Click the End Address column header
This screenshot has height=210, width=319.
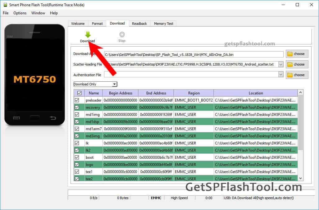pyautogui.click(x=156, y=93)
